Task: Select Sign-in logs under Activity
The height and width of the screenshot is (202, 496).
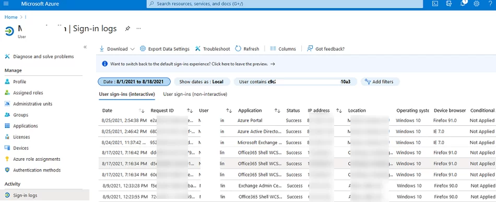Action: pyautogui.click(x=44, y=195)
